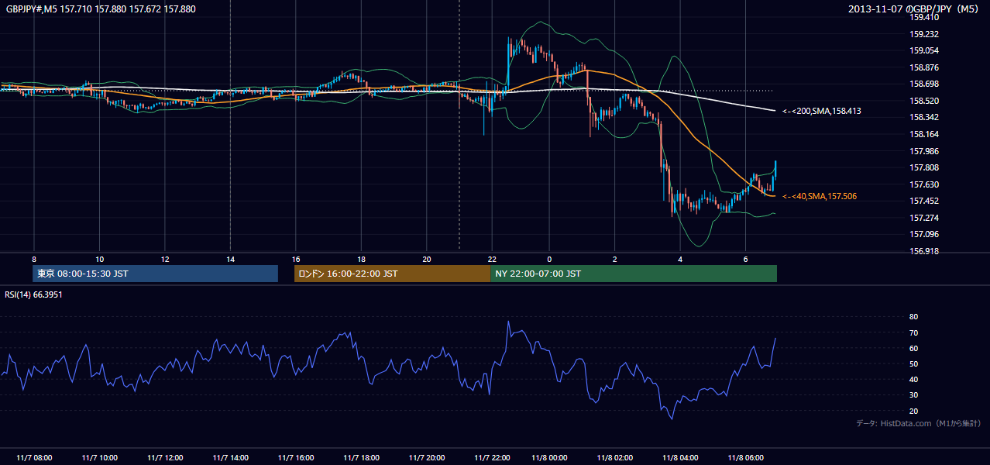Click the 2013-11-07 GBP/JPY (M5) chart title
The width and height of the screenshot is (990, 465).
[x=915, y=9]
